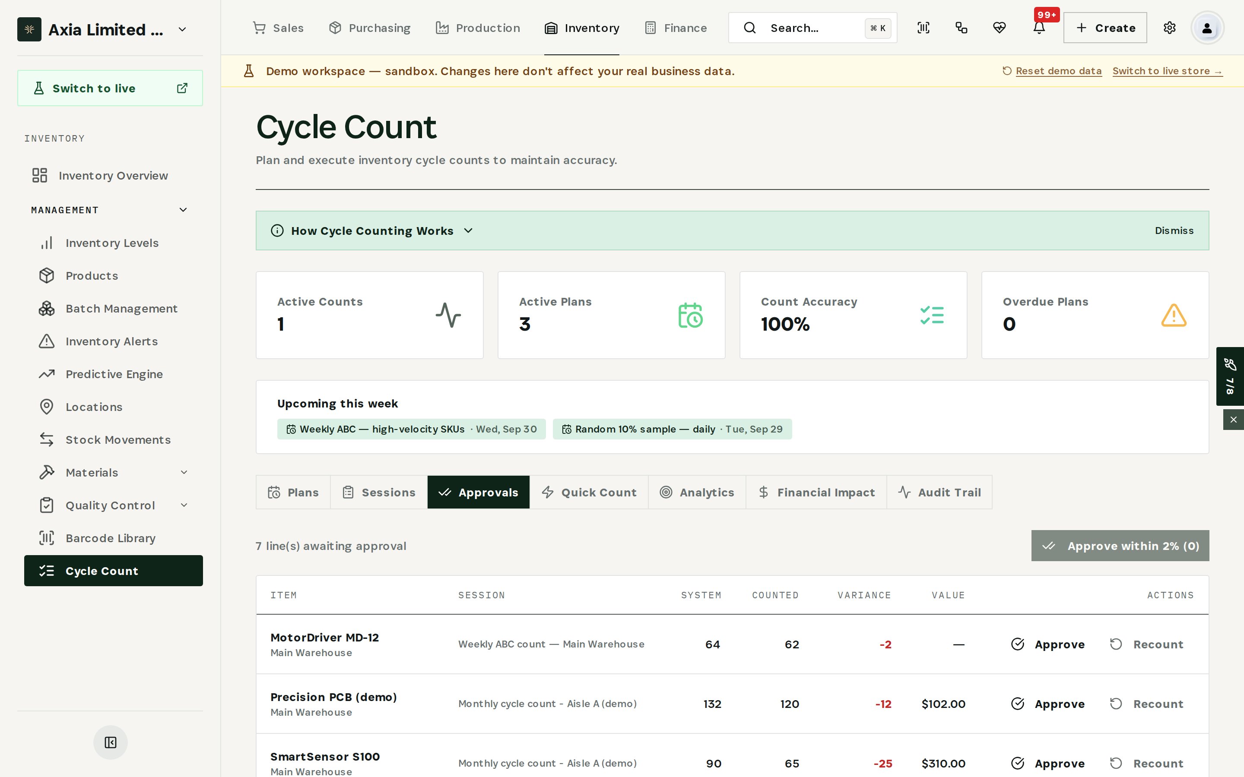Open the Finance menu
This screenshot has width=1244, height=777.
pos(676,28)
